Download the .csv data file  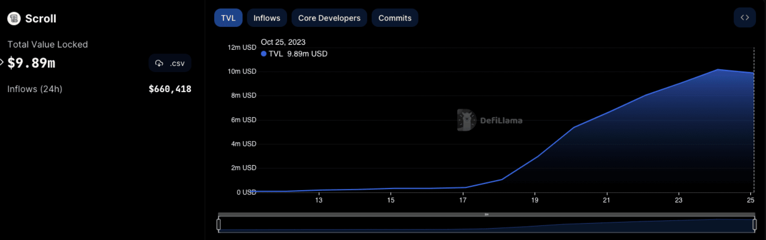pyautogui.click(x=170, y=63)
